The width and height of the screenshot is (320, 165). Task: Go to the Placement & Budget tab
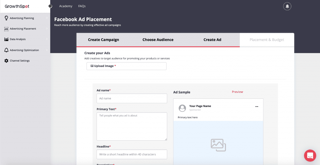[267, 40]
